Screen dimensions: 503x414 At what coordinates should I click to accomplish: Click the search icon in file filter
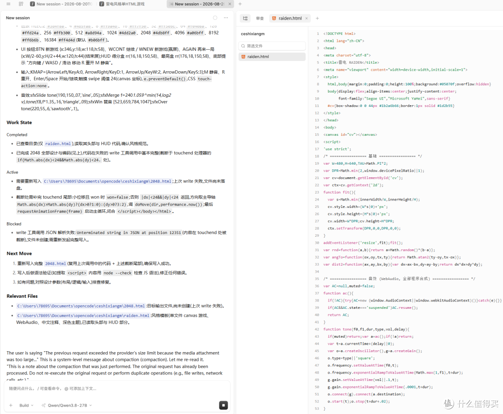click(243, 46)
